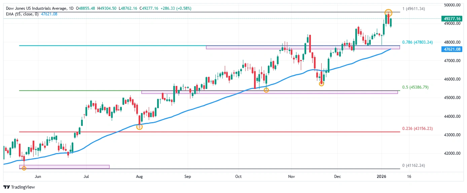Click the orange circle at the January 2026 high

click(388, 13)
